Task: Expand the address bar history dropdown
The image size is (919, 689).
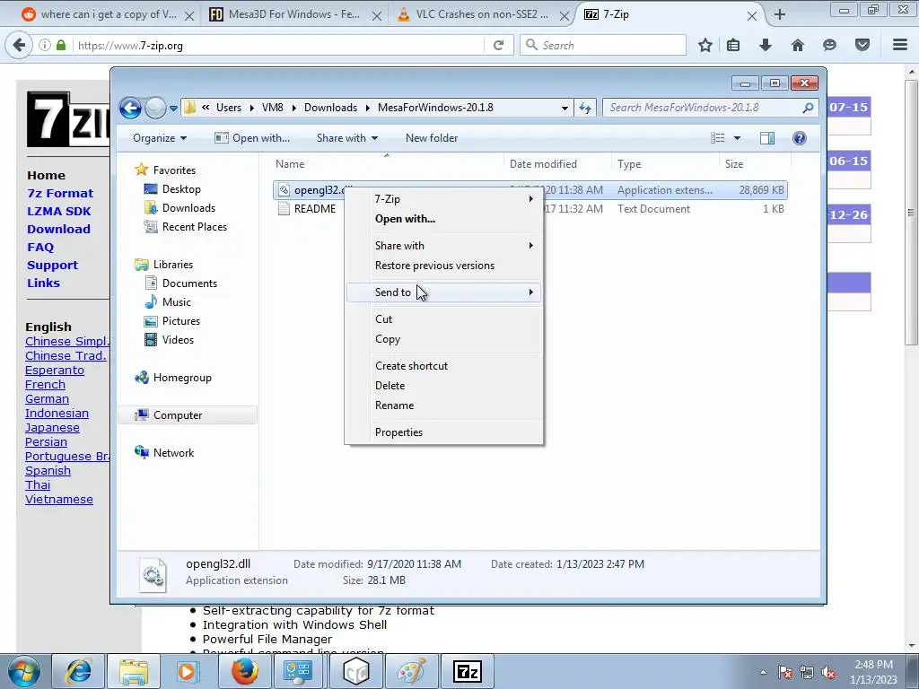Action: click(565, 109)
